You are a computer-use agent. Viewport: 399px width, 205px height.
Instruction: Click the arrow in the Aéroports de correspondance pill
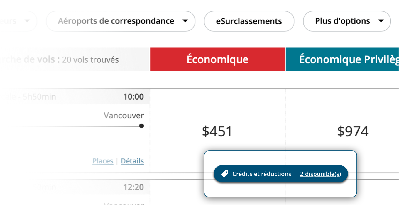[x=185, y=21]
